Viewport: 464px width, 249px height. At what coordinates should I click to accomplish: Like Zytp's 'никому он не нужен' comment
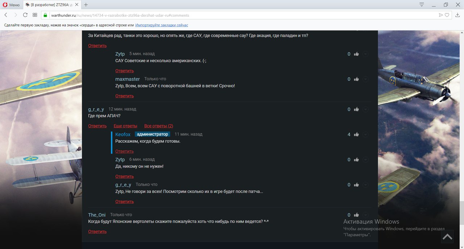click(356, 159)
